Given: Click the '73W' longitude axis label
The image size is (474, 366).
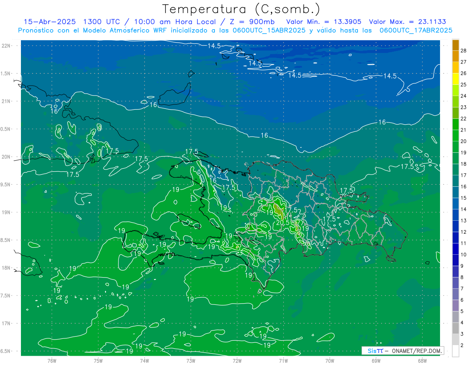Looking at the screenshot, I should click(x=191, y=360).
